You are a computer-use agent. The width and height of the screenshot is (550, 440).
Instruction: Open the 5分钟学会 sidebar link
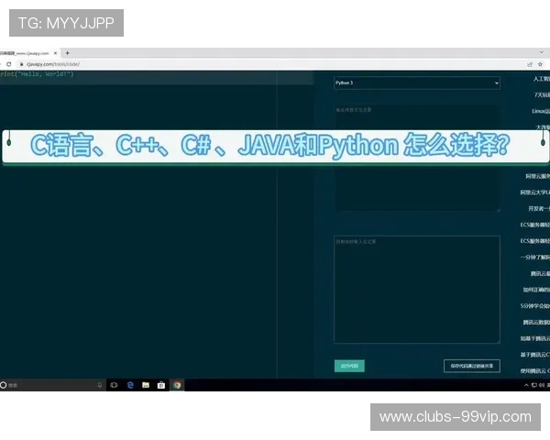click(535, 306)
